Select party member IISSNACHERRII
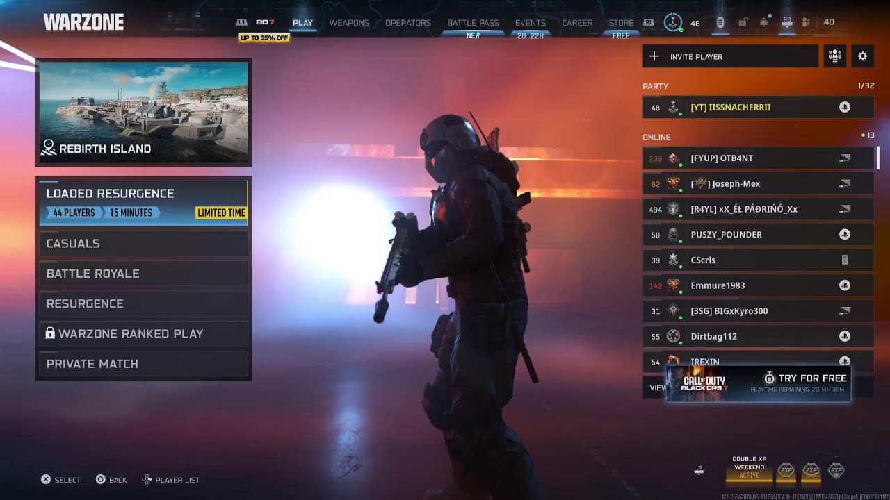 [x=758, y=107]
